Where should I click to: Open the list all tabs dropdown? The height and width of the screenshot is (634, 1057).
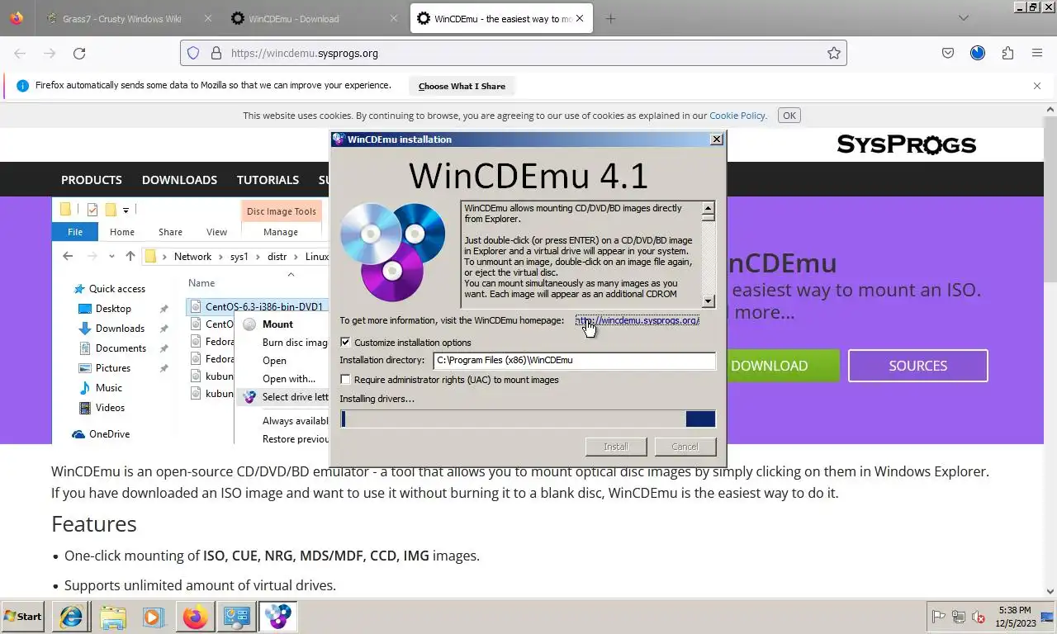click(964, 18)
